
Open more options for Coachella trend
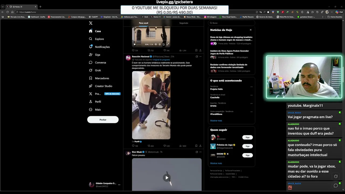(251, 95)
